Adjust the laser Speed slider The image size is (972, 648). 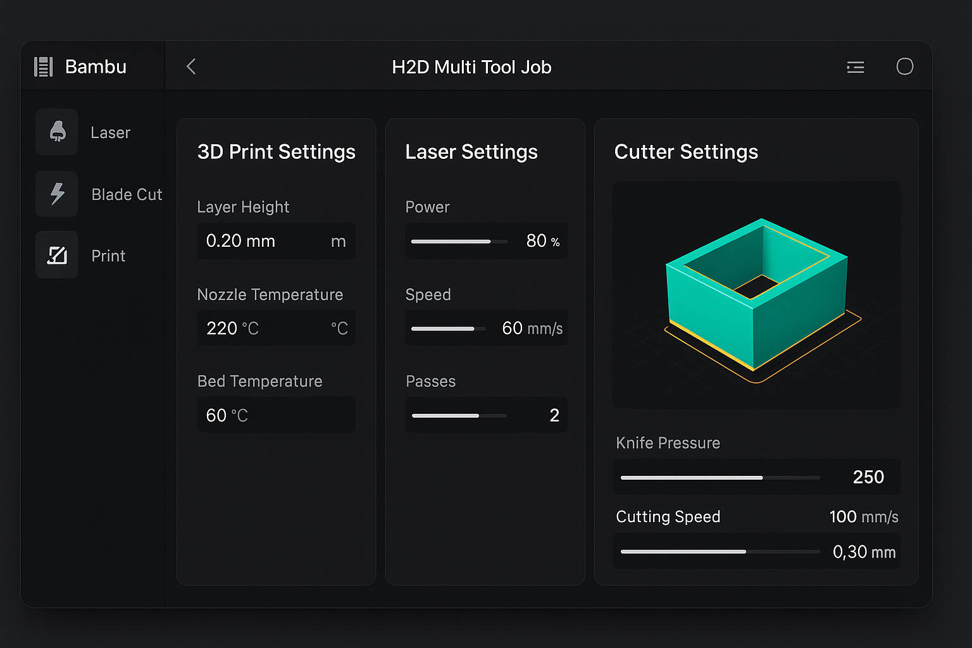[448, 328]
